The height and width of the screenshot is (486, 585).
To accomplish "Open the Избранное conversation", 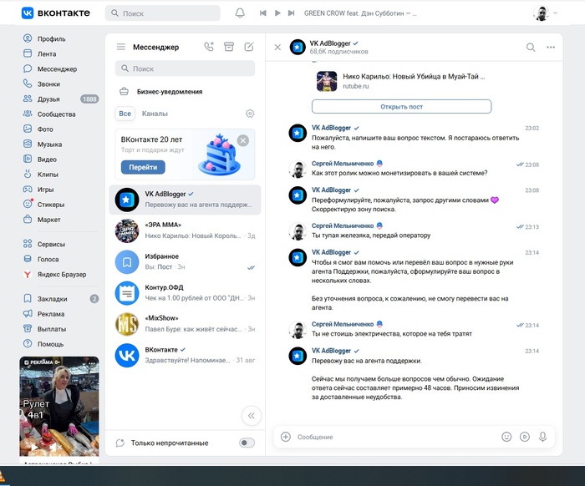I will point(185,262).
